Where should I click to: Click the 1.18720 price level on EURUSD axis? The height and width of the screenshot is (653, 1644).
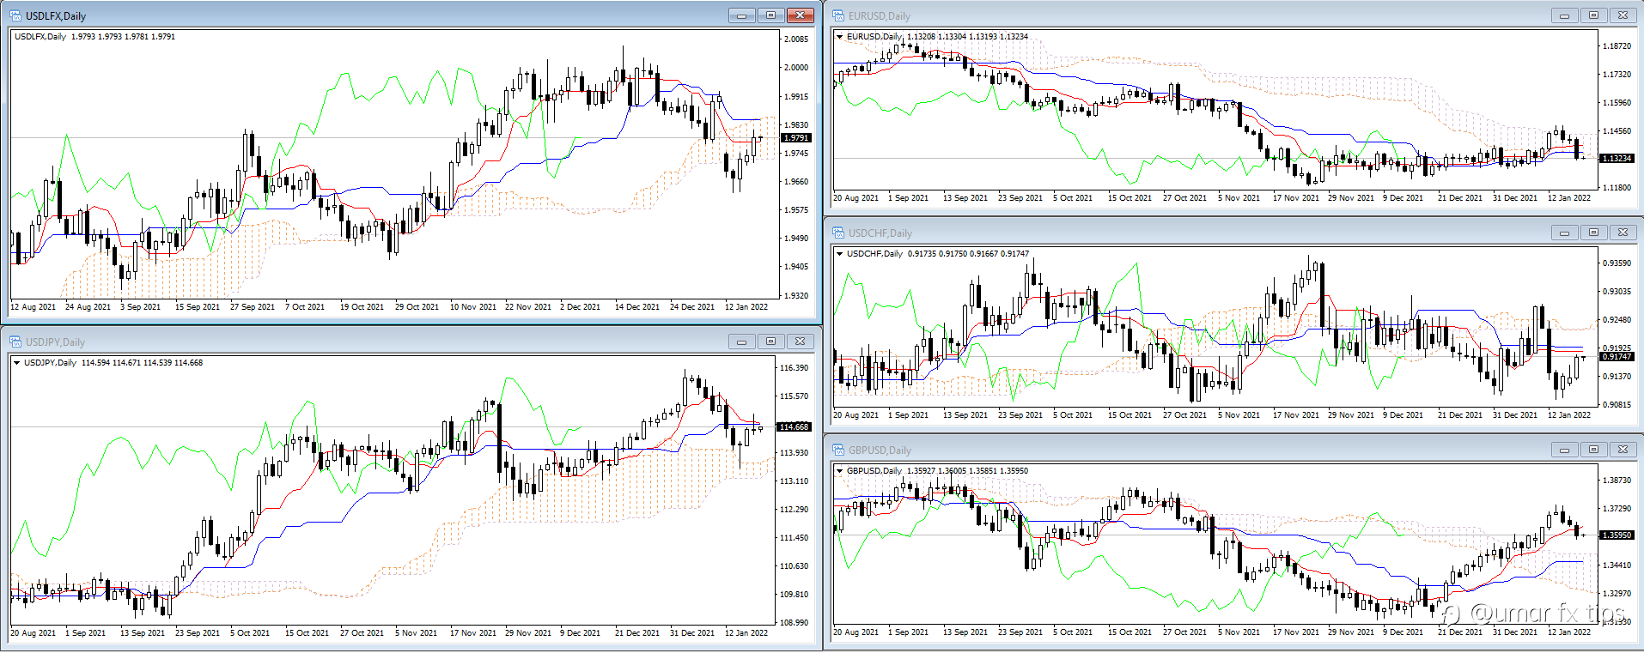(x=1617, y=46)
